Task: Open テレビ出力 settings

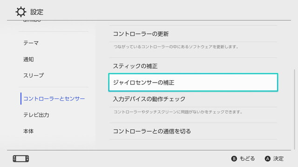Action: coord(36,115)
